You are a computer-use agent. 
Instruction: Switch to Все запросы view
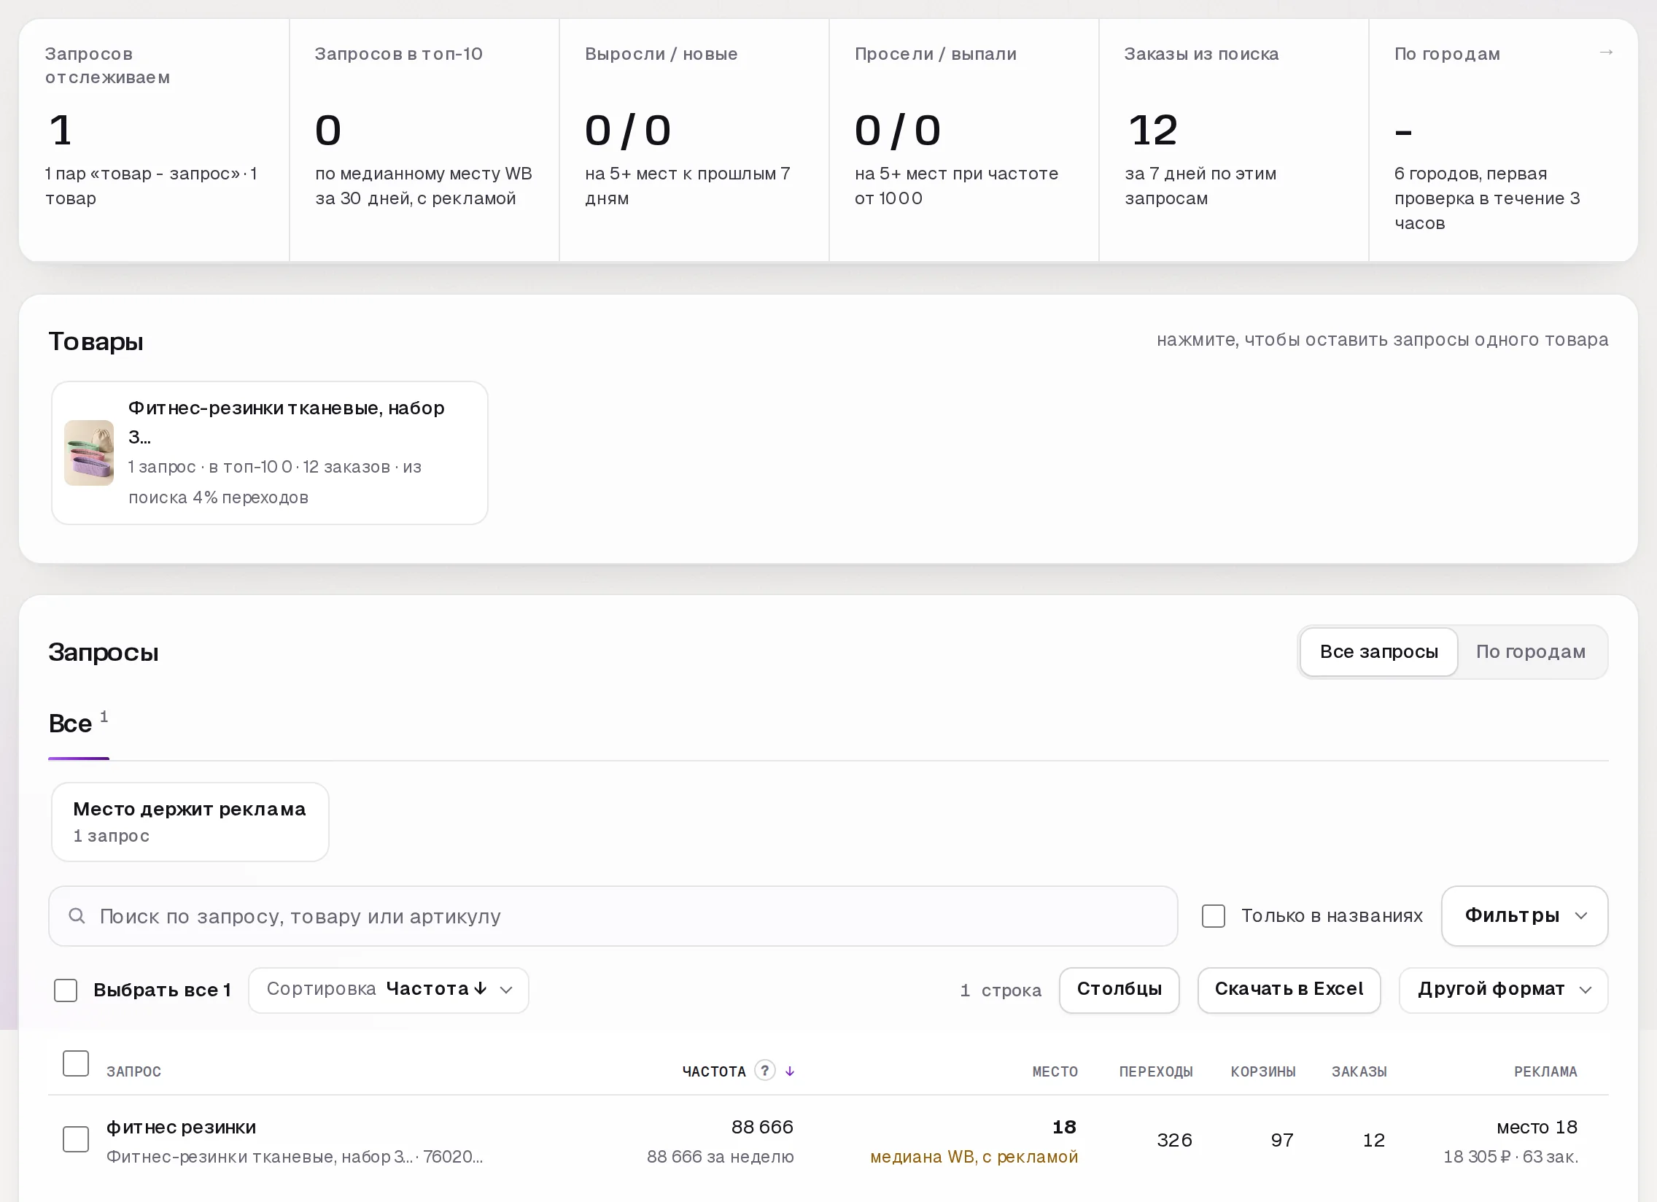coord(1378,652)
